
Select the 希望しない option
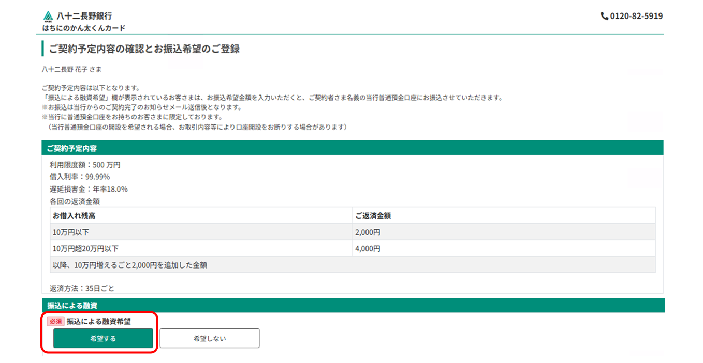[x=209, y=339]
